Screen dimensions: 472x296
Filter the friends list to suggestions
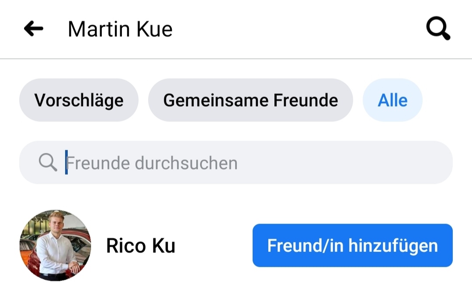pyautogui.click(x=79, y=100)
